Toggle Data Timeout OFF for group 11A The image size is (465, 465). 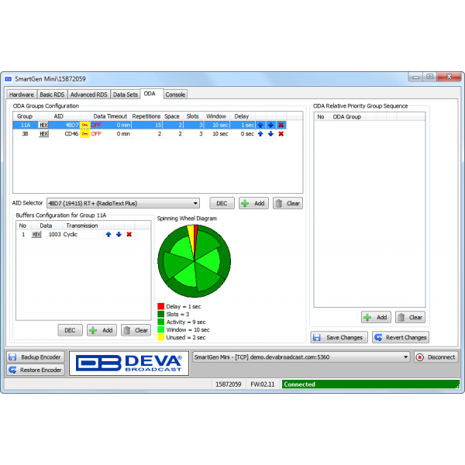click(x=96, y=125)
